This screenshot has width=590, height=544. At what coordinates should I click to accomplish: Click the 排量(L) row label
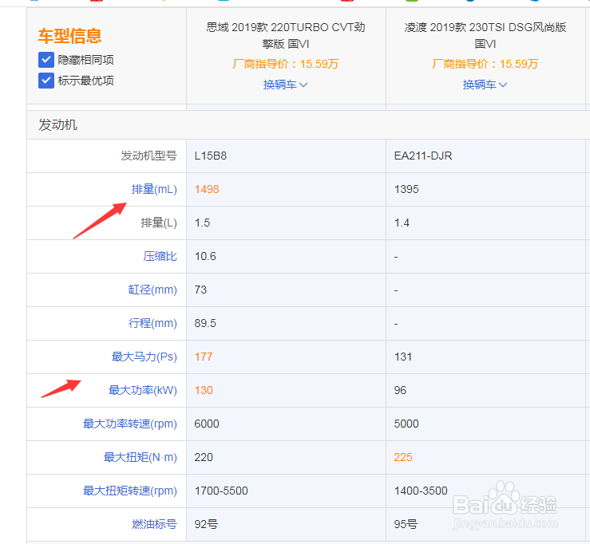coord(159,223)
